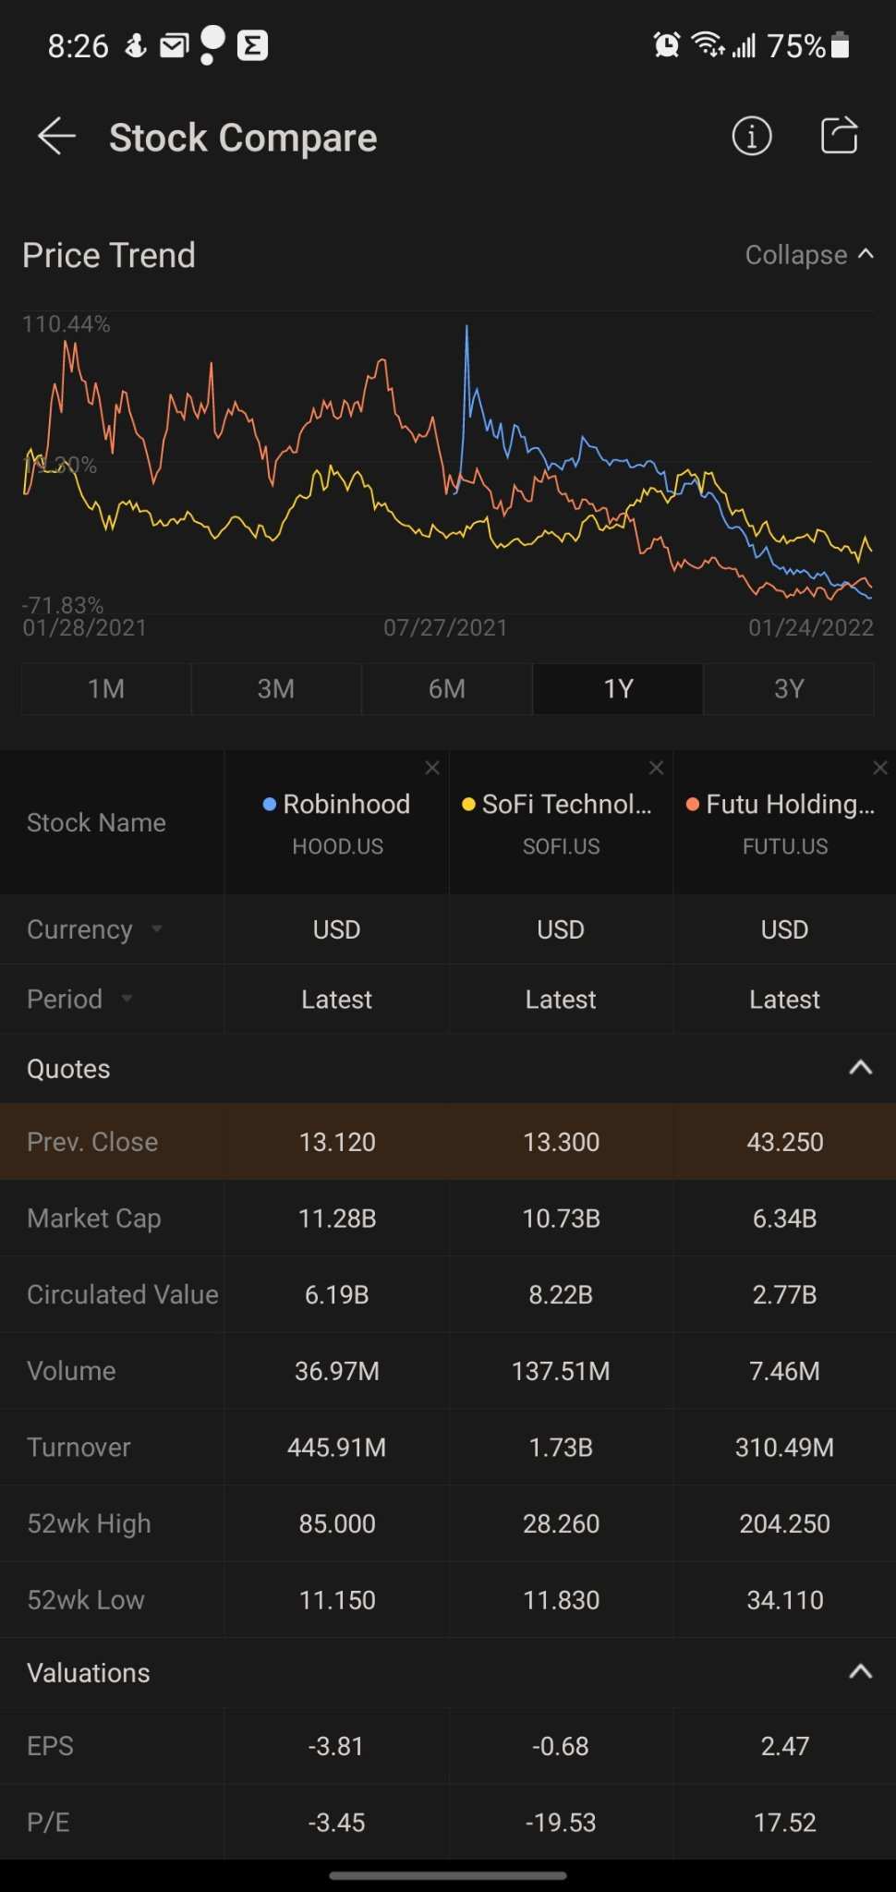The image size is (896, 1892).
Task: Select the 6M time range tab
Action: point(447,689)
